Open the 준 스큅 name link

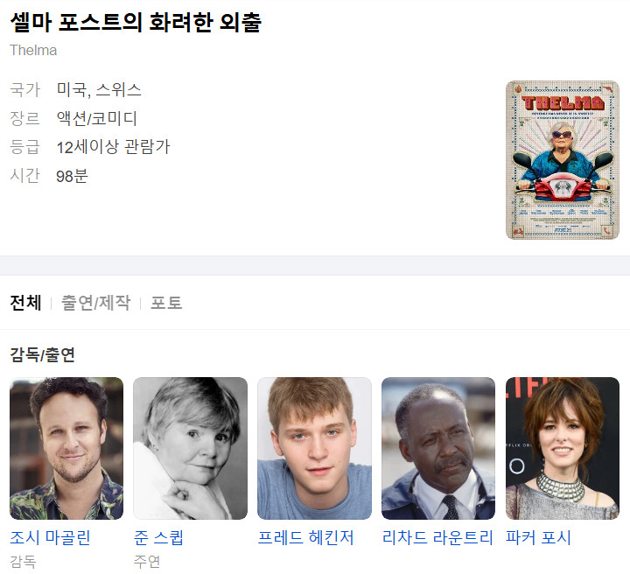pos(158,537)
